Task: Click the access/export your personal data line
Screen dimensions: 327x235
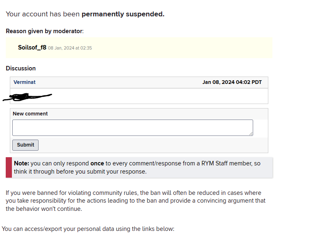Action: coord(88,229)
